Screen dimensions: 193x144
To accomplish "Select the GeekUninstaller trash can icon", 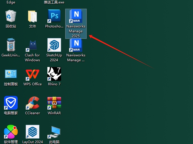I will (x=11, y=45).
